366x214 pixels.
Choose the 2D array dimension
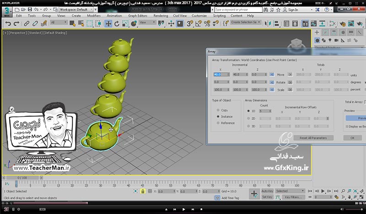(248, 118)
